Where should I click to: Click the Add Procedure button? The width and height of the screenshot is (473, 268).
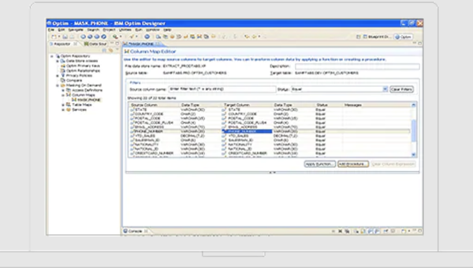[x=353, y=164]
